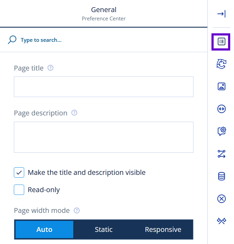
Task: Open the General settings list icon
Action: [221, 41]
